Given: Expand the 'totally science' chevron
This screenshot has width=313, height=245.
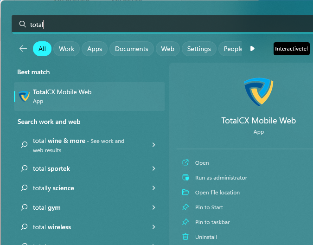Looking at the screenshot, I should tap(153, 188).
